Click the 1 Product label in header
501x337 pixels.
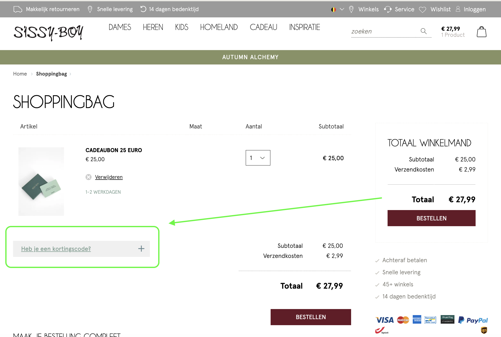tap(453, 35)
